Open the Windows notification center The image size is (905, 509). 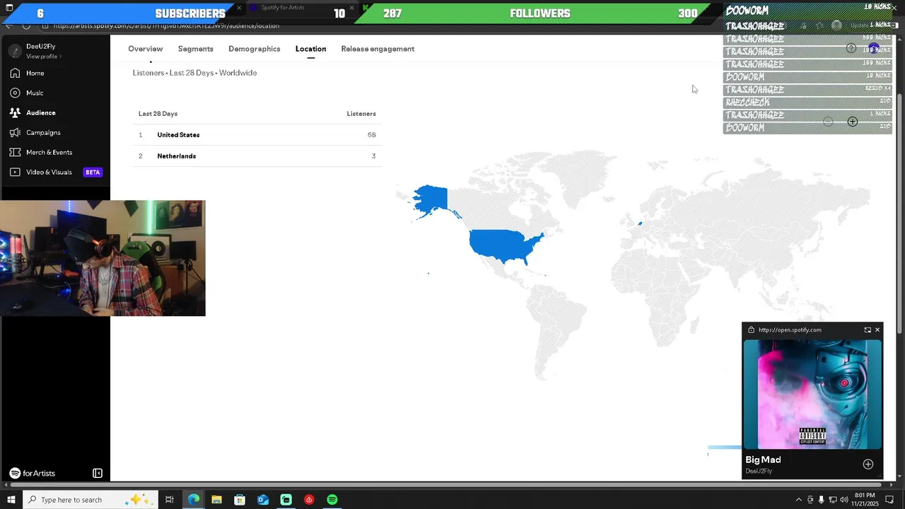click(x=890, y=500)
